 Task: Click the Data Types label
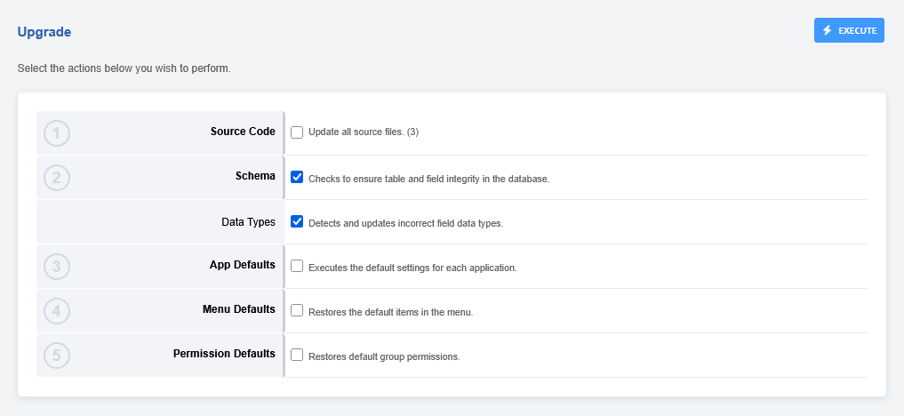click(249, 222)
